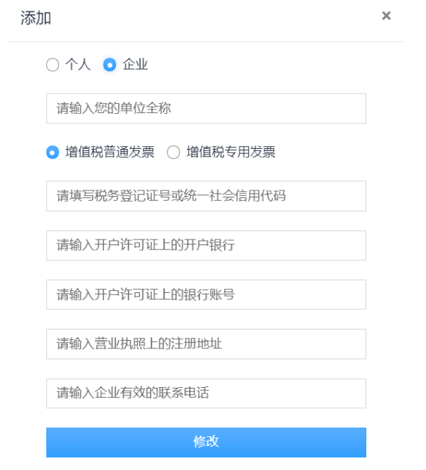The height and width of the screenshot is (470, 426).
Task: Select the 个人 radio button circle
Action: click(53, 65)
